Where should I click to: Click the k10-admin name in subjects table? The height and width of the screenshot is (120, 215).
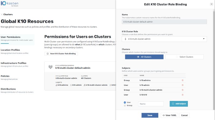(145, 85)
